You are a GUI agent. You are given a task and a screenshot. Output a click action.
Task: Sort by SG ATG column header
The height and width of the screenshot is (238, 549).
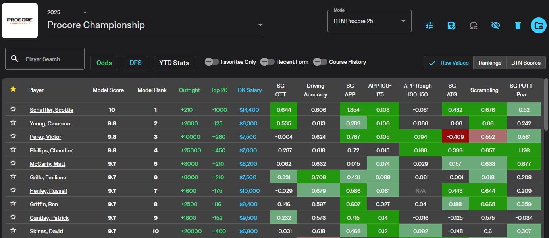(x=452, y=90)
